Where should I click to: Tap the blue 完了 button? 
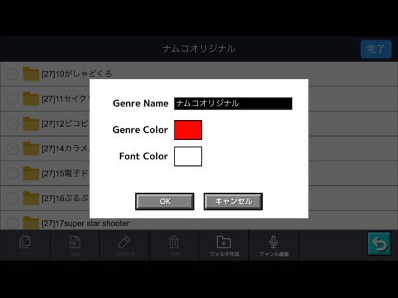[375, 49]
